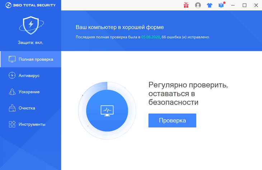Open the blue t-shirt themes icon
Image resolution: width=262 pixels, height=170 pixels.
[210, 5]
